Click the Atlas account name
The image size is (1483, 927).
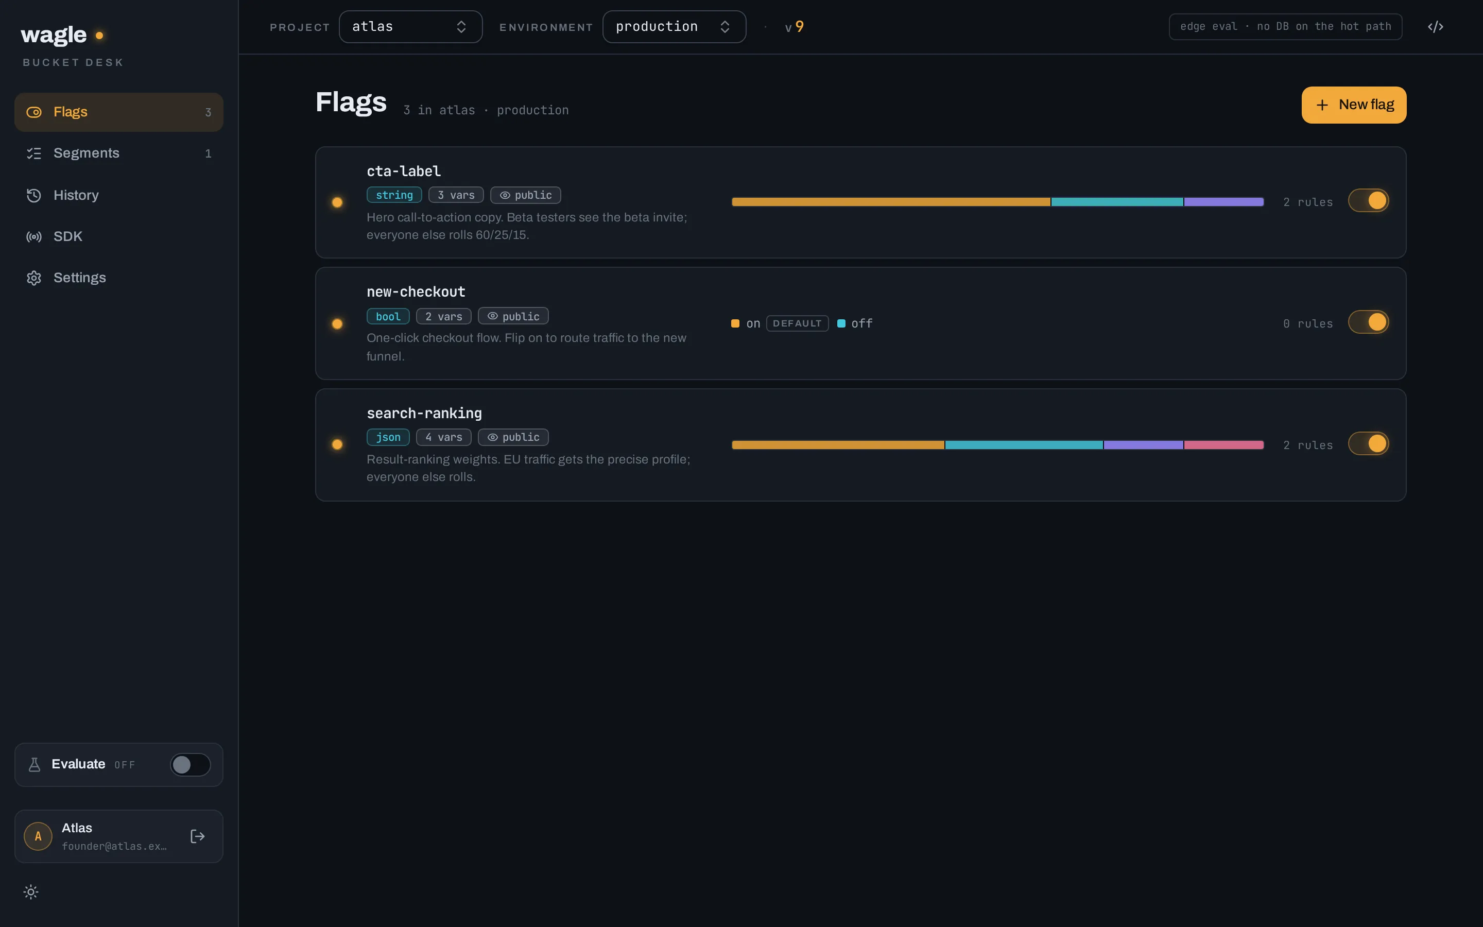[x=77, y=828]
